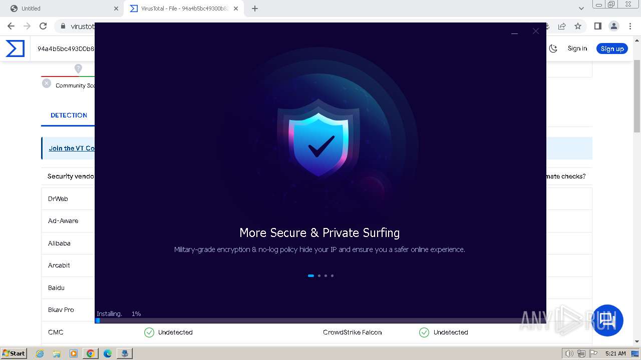Open Windows Start menu
Screen dimensions: 641x360
point(14,353)
